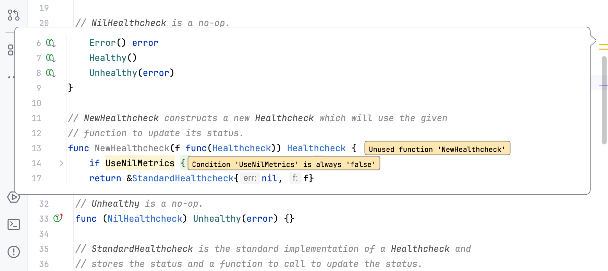Screen dimensions: 608x271
Task: Show more tool windows via ellipsis
Action: tap(11, 77)
